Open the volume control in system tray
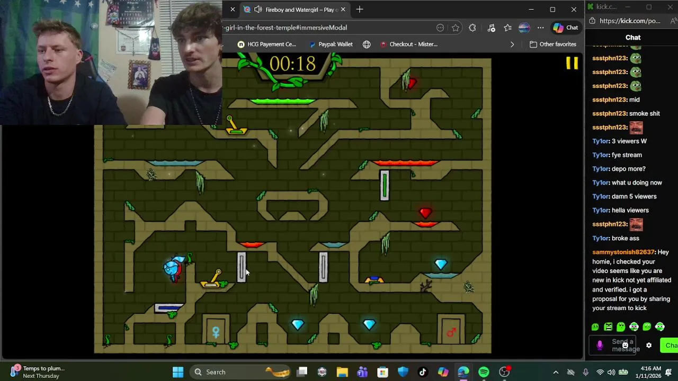Screen dimensions: 678x381 pyautogui.click(x=611, y=372)
